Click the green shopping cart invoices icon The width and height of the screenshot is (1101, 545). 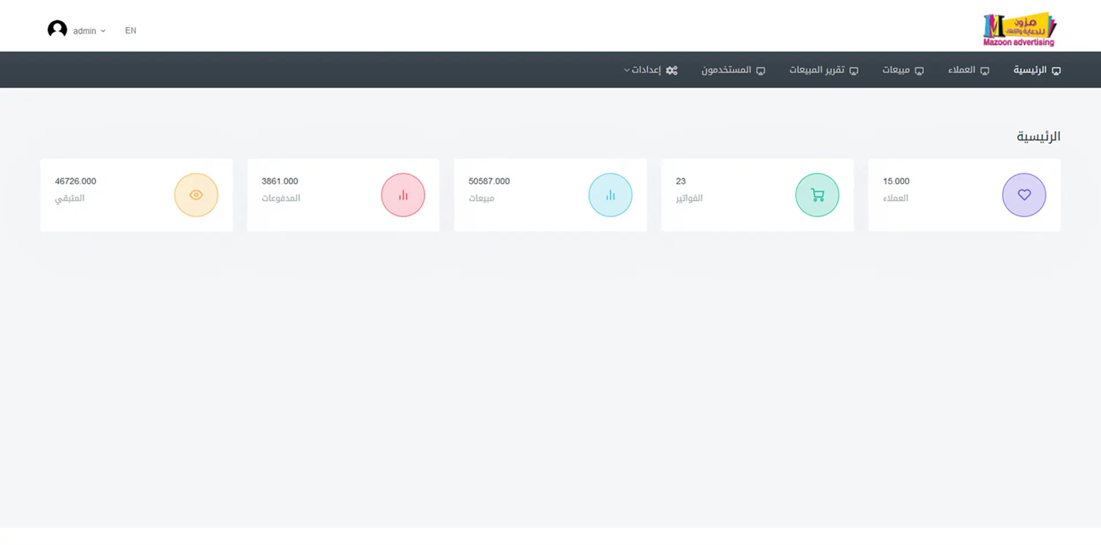[817, 195]
